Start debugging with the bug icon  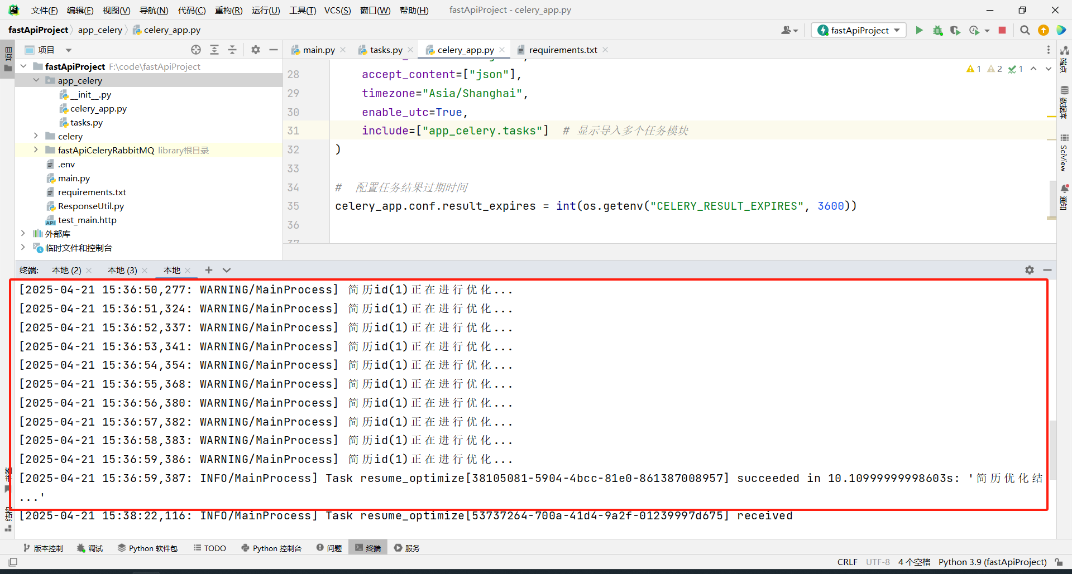pos(937,30)
